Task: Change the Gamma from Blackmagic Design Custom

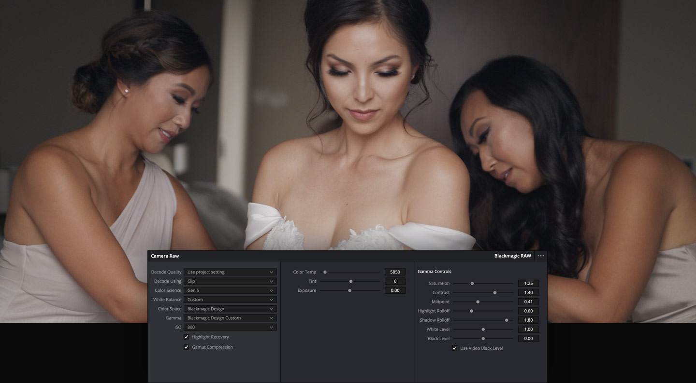Action: [x=230, y=317]
